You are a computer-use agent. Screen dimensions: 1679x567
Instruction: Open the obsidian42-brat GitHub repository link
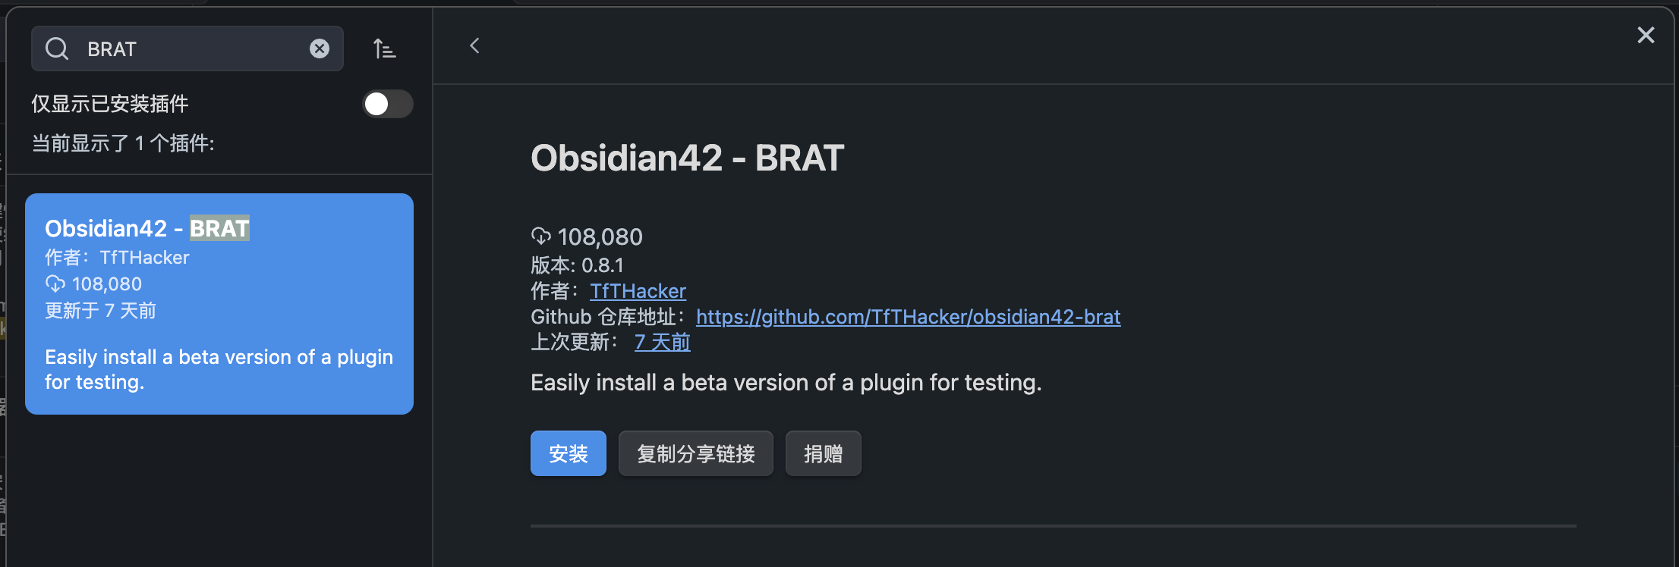click(908, 317)
